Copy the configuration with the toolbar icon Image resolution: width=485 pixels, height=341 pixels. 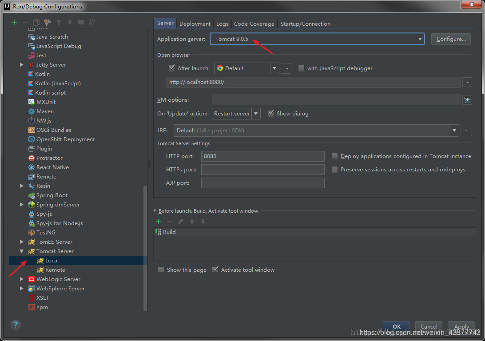pos(36,22)
